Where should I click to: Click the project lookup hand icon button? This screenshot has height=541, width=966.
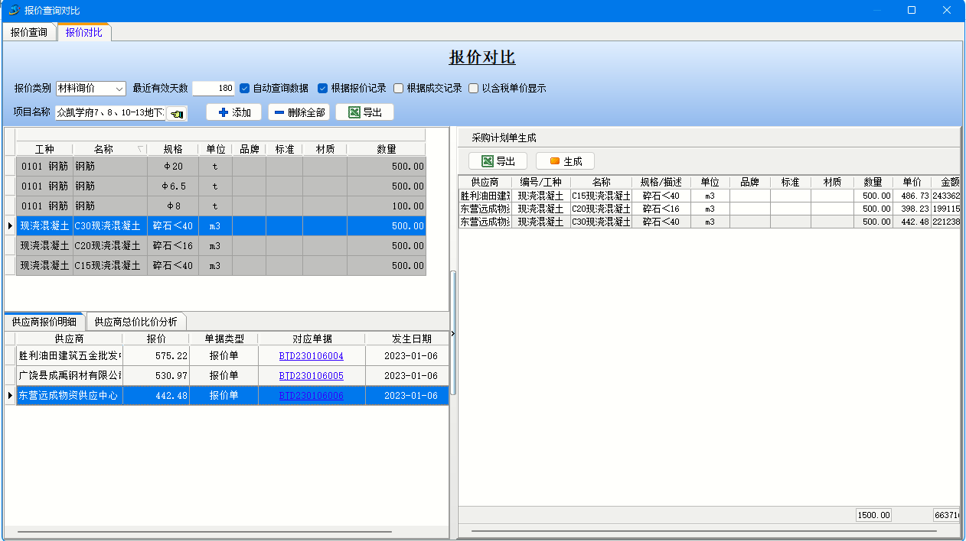(177, 113)
